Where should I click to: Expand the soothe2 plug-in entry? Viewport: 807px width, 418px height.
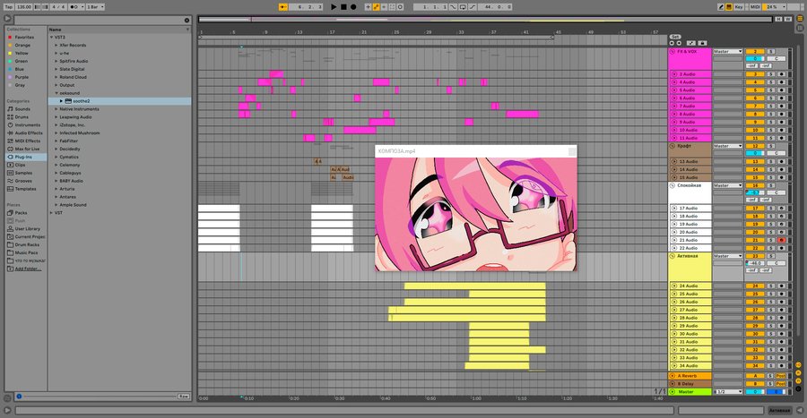61,101
